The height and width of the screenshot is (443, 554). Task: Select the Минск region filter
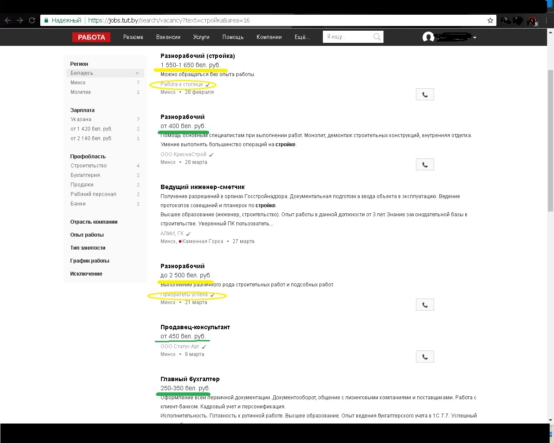[x=78, y=83]
